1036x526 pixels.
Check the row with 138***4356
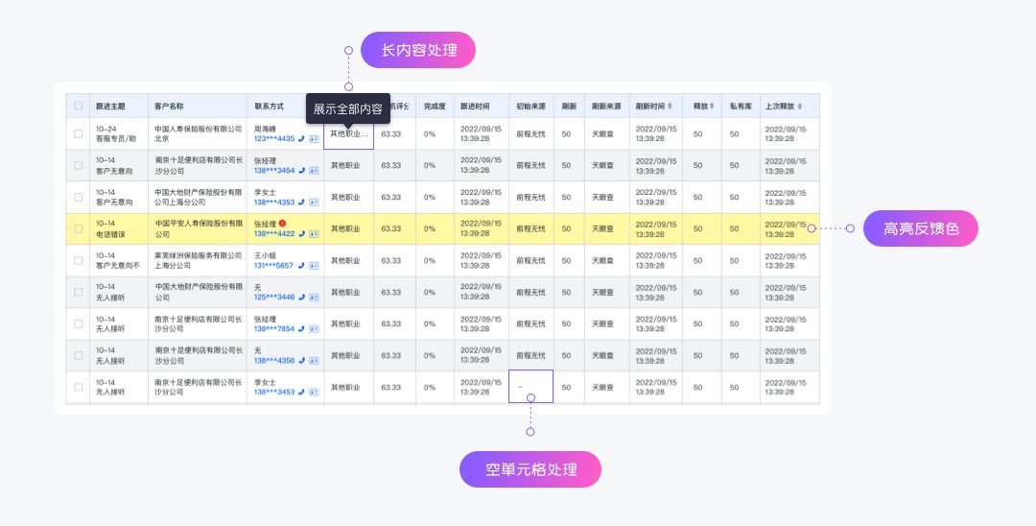pos(79,355)
